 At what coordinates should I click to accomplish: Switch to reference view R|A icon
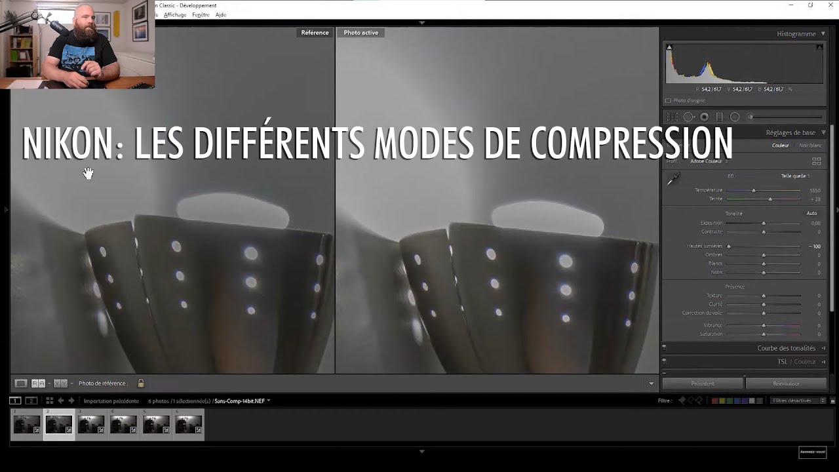(x=38, y=383)
